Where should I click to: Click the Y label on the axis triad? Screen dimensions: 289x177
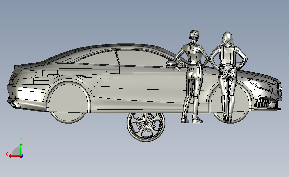21,140
